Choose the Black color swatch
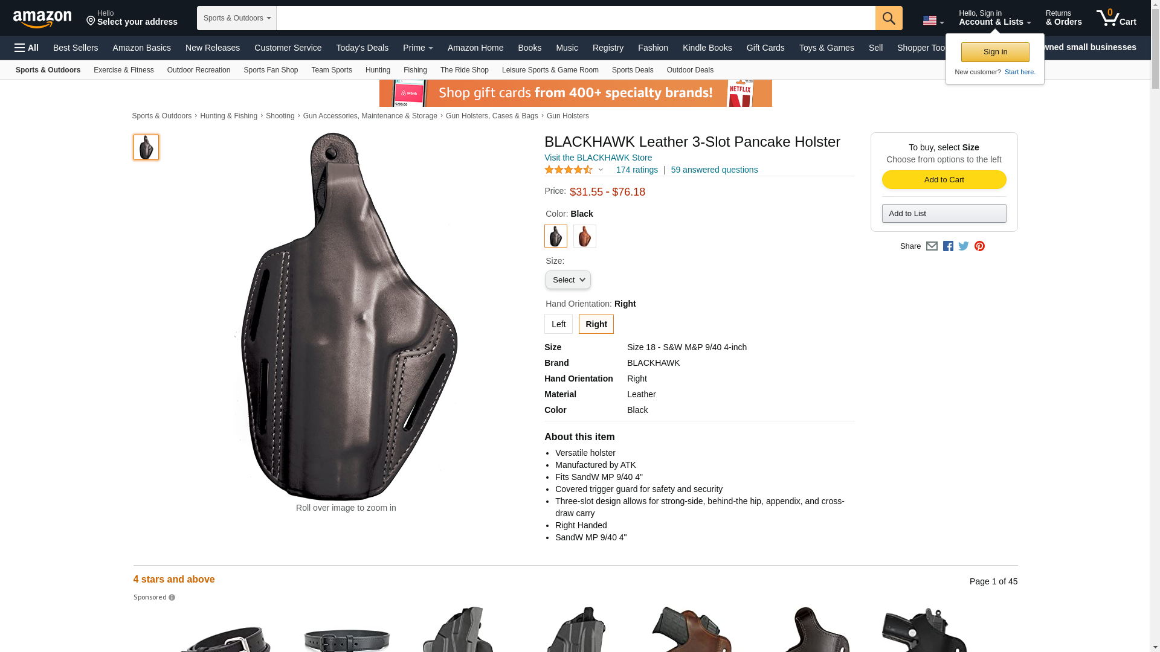The image size is (1160, 652). point(556,236)
